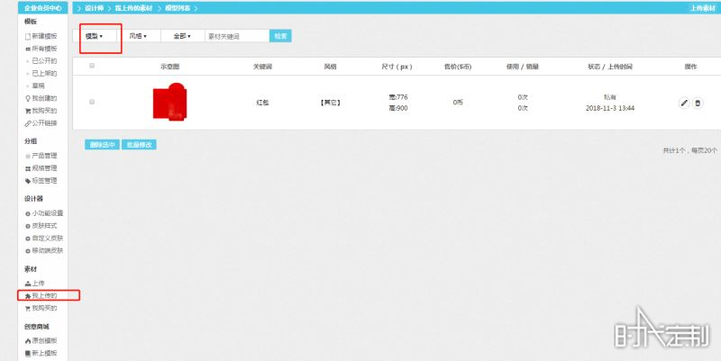Click the 2018-11-3 13:44 upload time
Screen dimensions: 721x361
[x=610, y=108]
